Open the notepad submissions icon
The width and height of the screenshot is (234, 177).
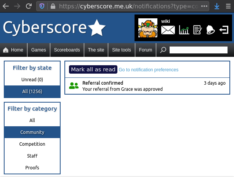coord(197,30)
